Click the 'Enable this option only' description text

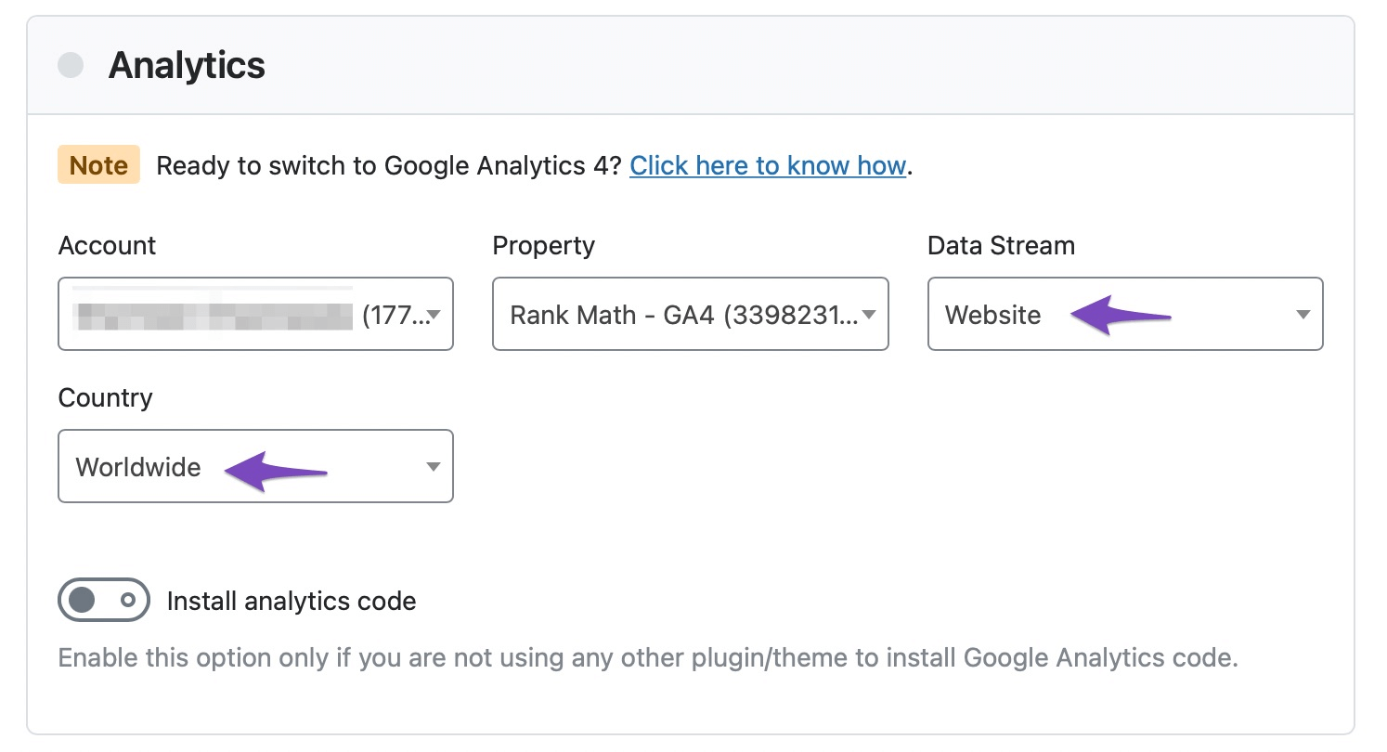pyautogui.click(x=648, y=658)
